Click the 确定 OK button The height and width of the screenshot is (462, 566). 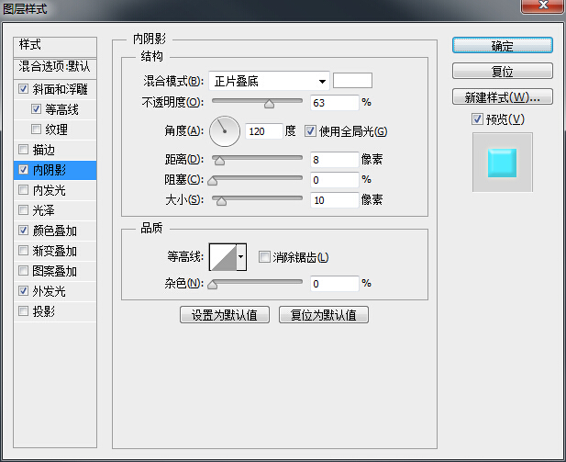tap(502, 46)
